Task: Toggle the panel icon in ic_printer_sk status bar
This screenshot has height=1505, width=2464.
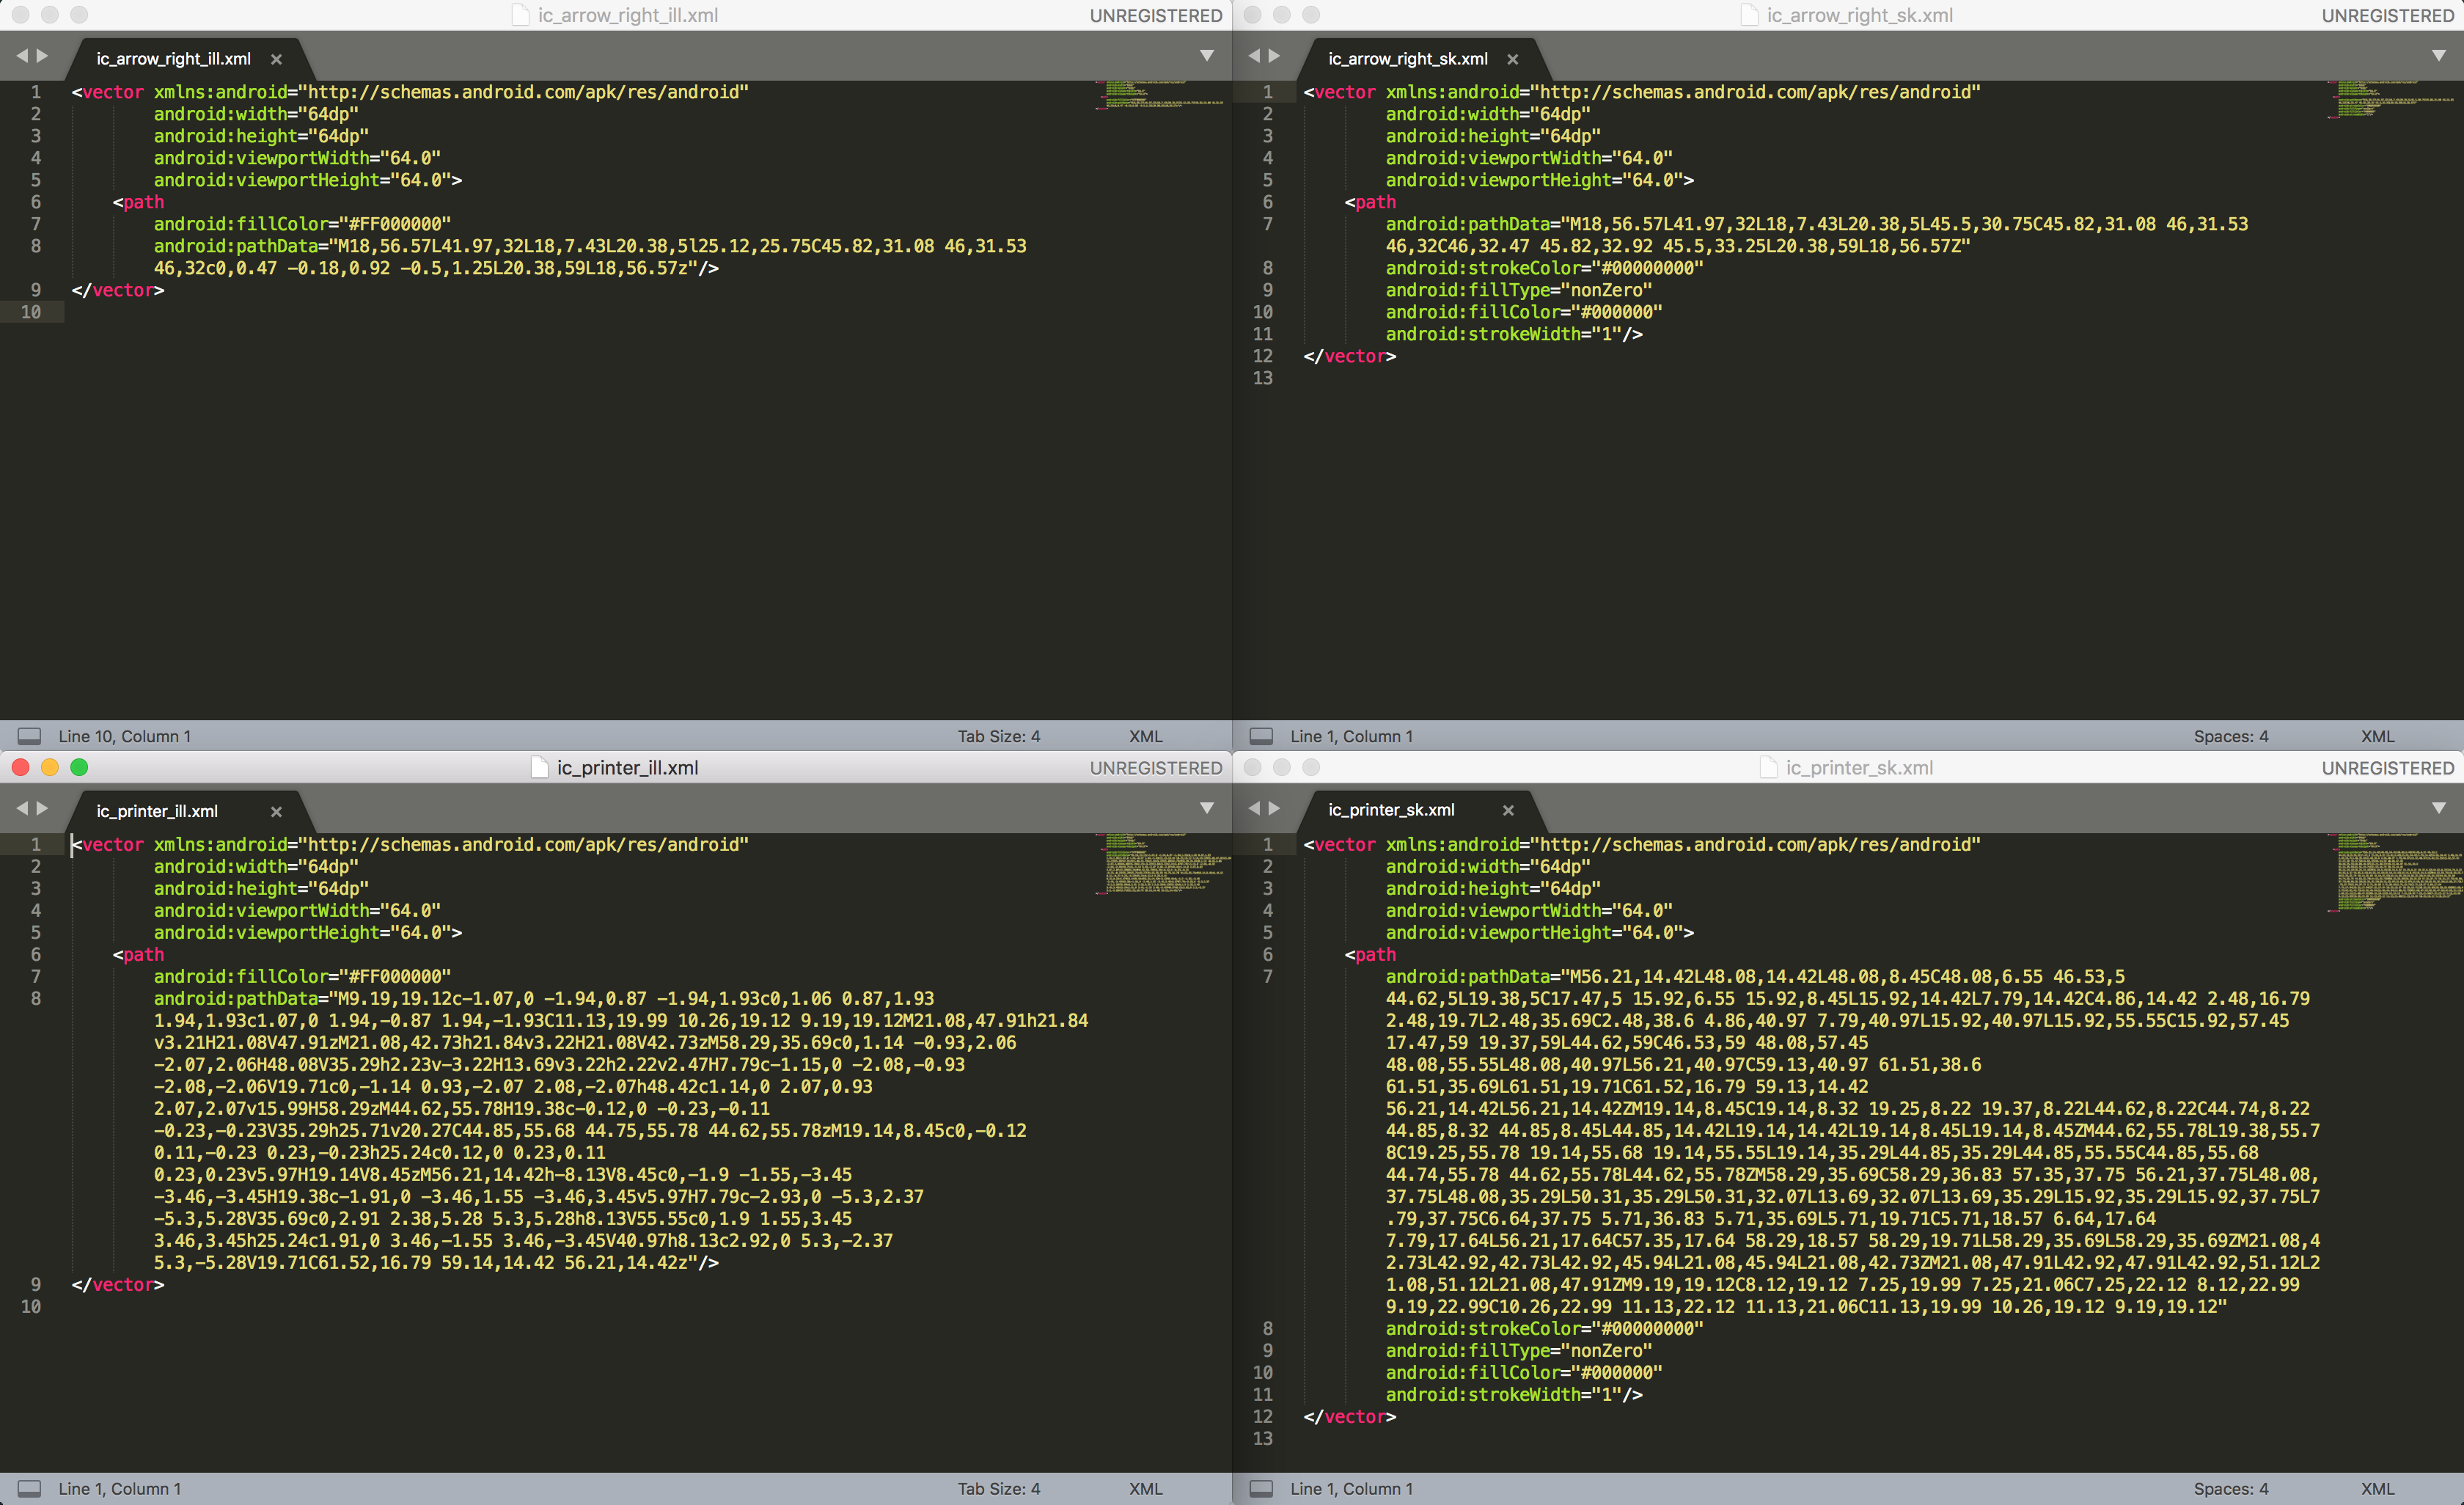Action: 1262,1488
